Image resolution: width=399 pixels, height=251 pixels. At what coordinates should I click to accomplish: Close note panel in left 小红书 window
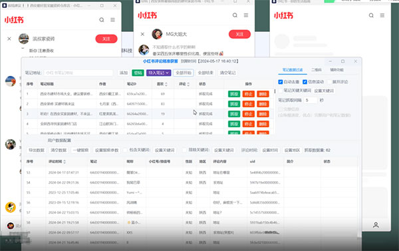[x=9, y=39]
